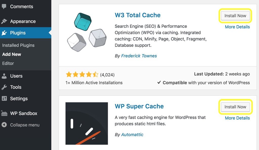This screenshot has width=259, height=150.
Task: Select the Add New menu entry
Action: coord(12,54)
